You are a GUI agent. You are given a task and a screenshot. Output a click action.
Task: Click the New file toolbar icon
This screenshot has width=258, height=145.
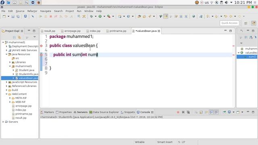point(4,16)
